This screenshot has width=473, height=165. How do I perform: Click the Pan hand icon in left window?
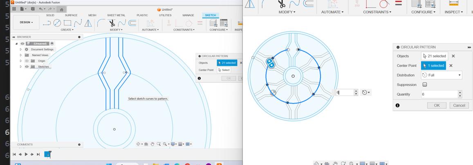pos(152,144)
